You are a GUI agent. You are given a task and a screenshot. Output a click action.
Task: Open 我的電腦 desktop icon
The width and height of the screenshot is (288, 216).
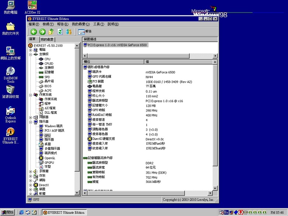coord(11,7)
